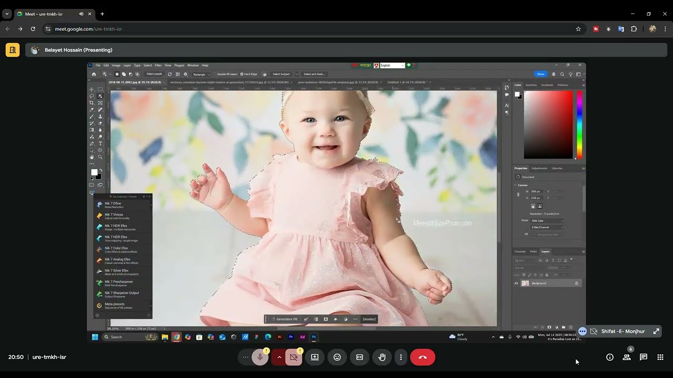Open Photoshop search magnifier icon
This screenshot has height=378, width=673.
(x=562, y=74)
